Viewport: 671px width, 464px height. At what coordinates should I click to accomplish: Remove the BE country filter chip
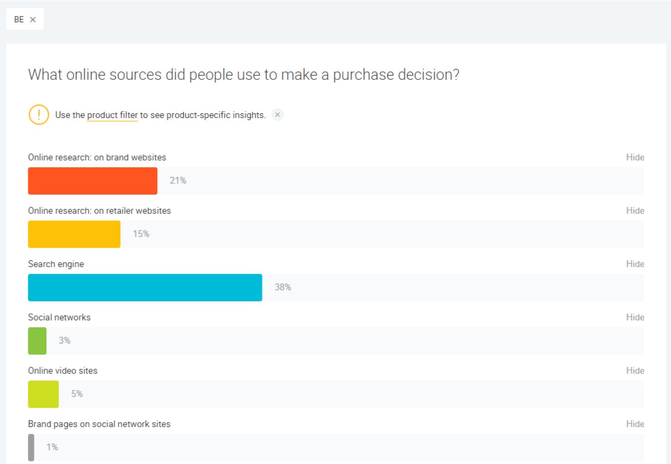33,20
